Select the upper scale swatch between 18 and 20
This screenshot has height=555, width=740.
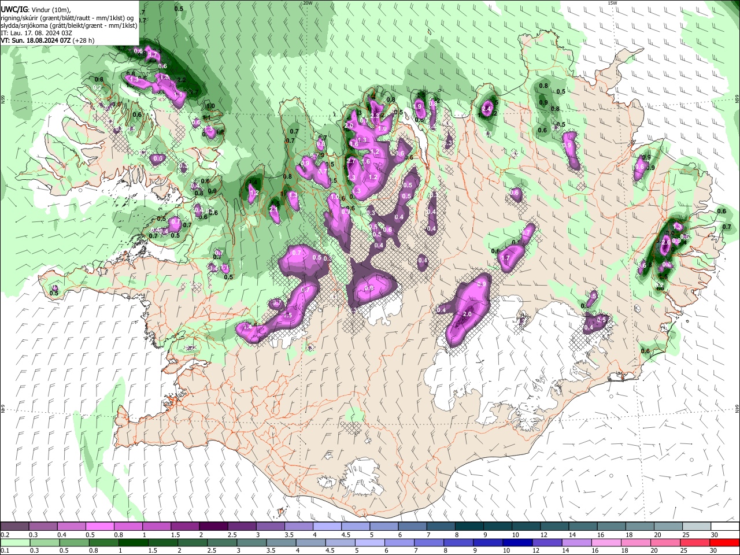(640, 527)
